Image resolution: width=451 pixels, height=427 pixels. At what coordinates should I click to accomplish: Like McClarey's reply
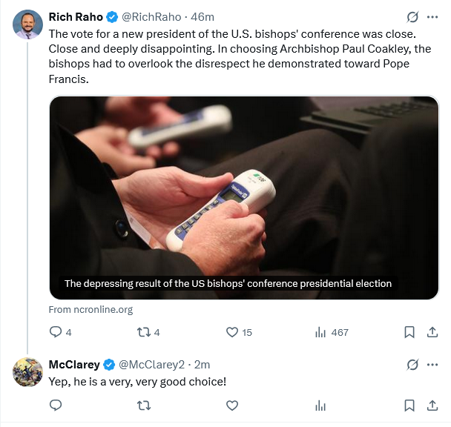(232, 406)
